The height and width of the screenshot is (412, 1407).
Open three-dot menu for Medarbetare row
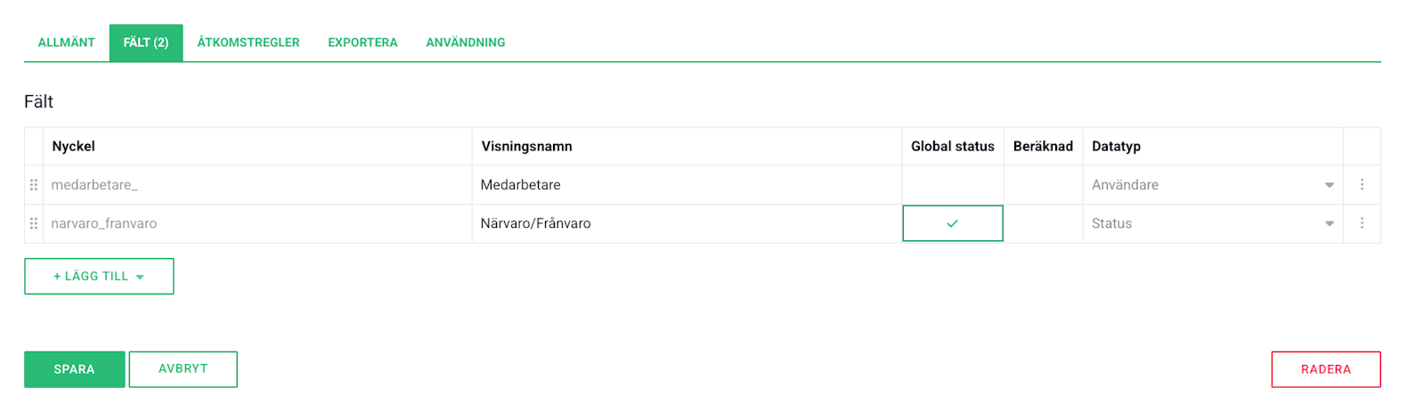click(x=1362, y=185)
